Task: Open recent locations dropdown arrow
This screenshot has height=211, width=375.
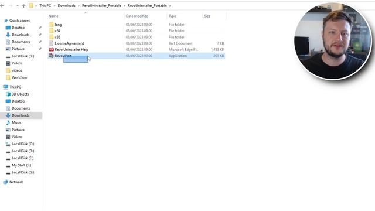Action: (x=18, y=6)
